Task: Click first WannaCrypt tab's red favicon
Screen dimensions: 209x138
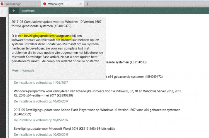Action: click(x=2, y=4)
